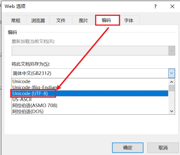Select US-ASCII encoding

(x=90, y=100)
